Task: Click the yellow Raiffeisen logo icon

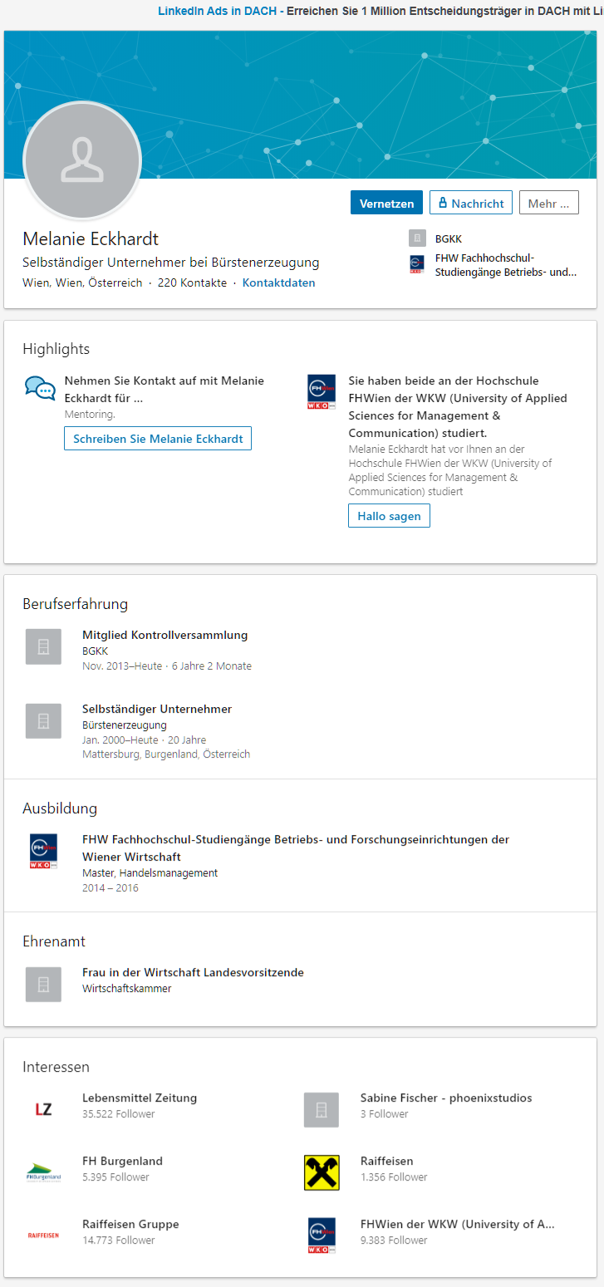Action: [x=322, y=1172]
